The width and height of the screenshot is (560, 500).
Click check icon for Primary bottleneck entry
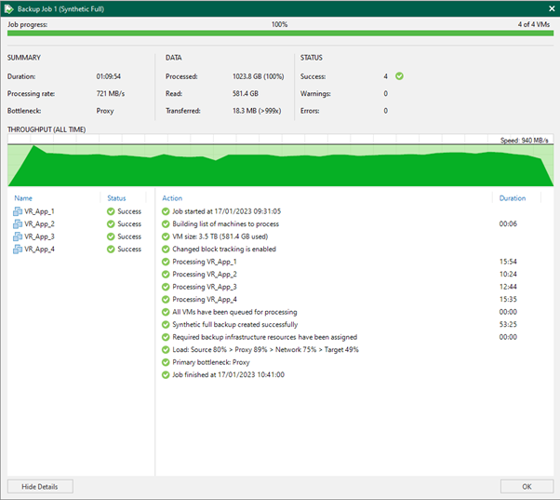166,362
